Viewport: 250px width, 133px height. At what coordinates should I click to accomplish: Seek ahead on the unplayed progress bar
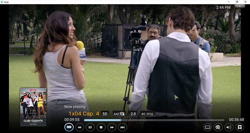click(172, 120)
